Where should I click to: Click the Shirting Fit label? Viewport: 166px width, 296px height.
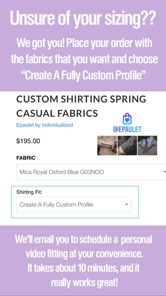29,192
